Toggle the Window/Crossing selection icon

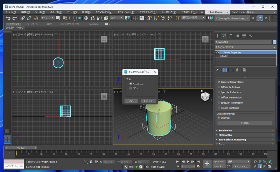78,18
